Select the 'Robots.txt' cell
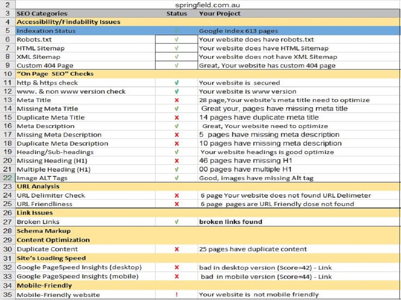401x300 pixels. click(x=85, y=40)
